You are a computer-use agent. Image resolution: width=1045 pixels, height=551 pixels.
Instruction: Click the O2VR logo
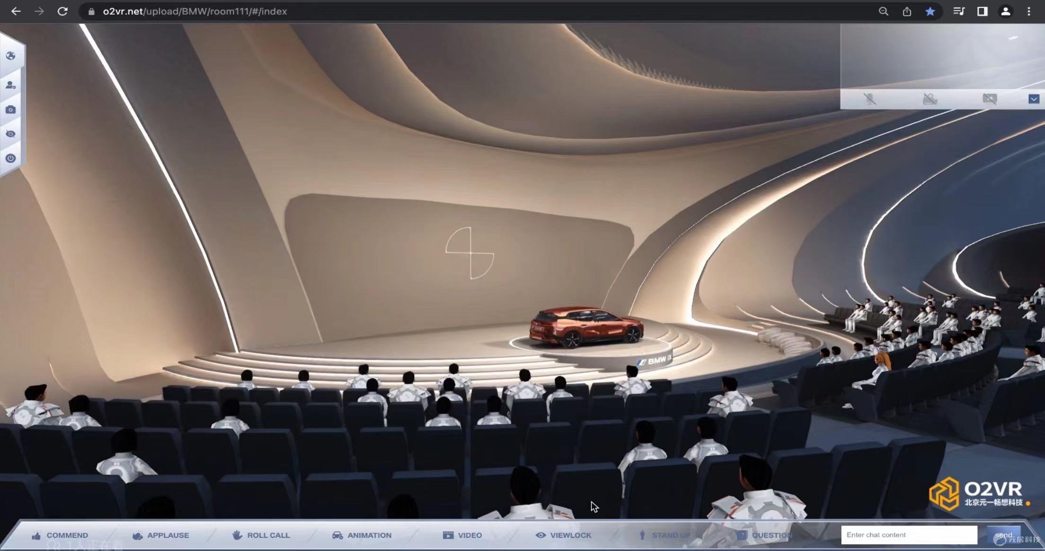point(980,493)
